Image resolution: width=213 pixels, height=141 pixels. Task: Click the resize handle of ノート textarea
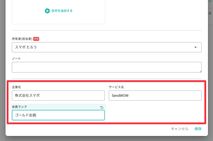(x=200, y=71)
